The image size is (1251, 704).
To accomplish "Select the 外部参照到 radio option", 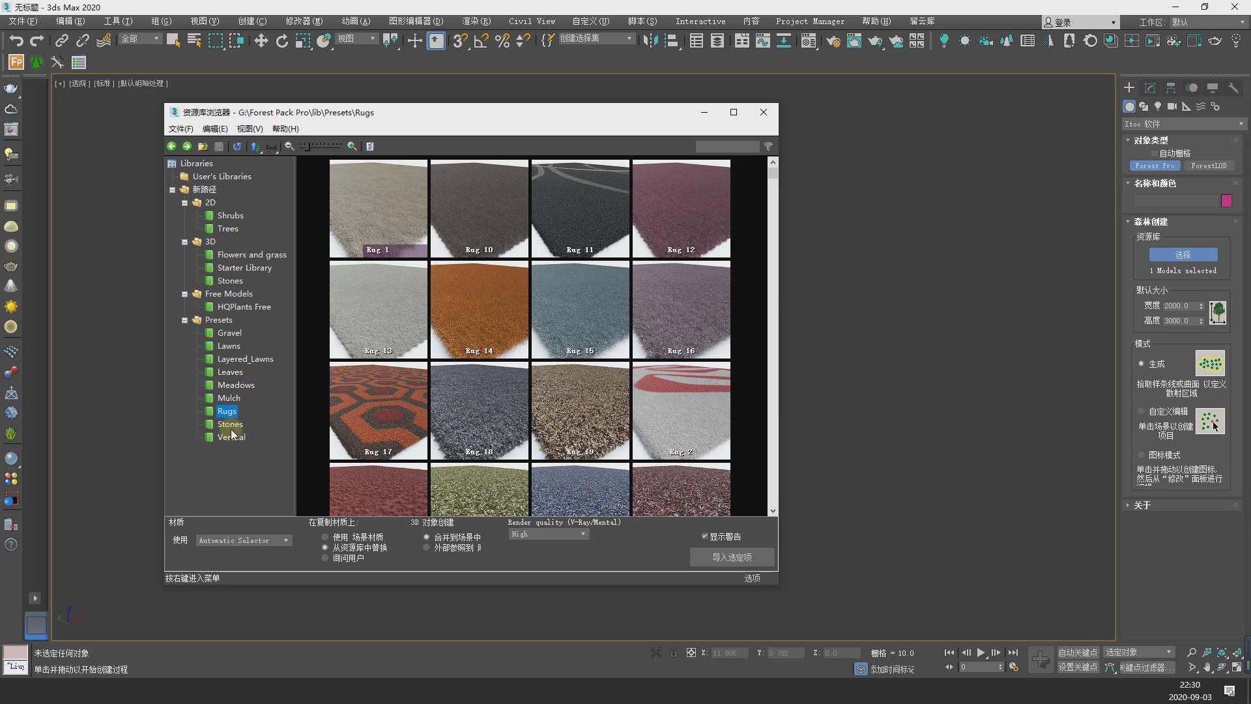I will [x=427, y=548].
